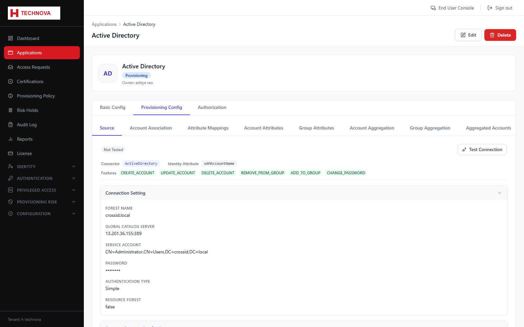Click the CHANGE_PASSWORD feature tag
The image size is (524, 327).
[346, 173]
